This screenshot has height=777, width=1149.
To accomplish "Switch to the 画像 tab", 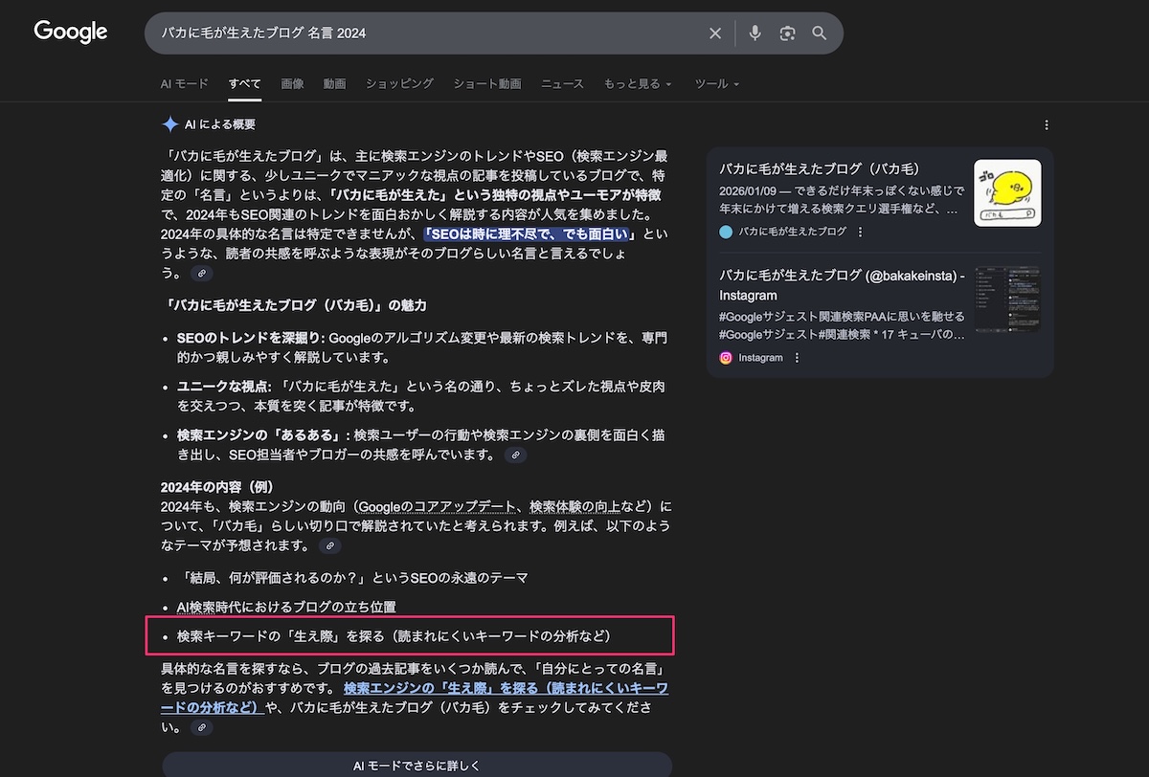I will (x=292, y=84).
